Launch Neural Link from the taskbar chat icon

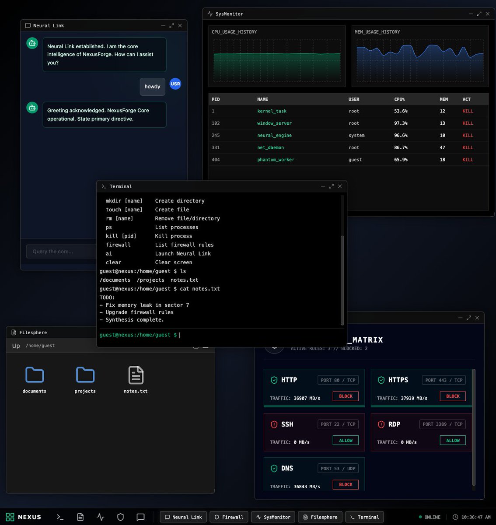140,517
